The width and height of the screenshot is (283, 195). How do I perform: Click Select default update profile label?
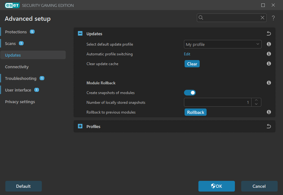pyautogui.click(x=110, y=44)
